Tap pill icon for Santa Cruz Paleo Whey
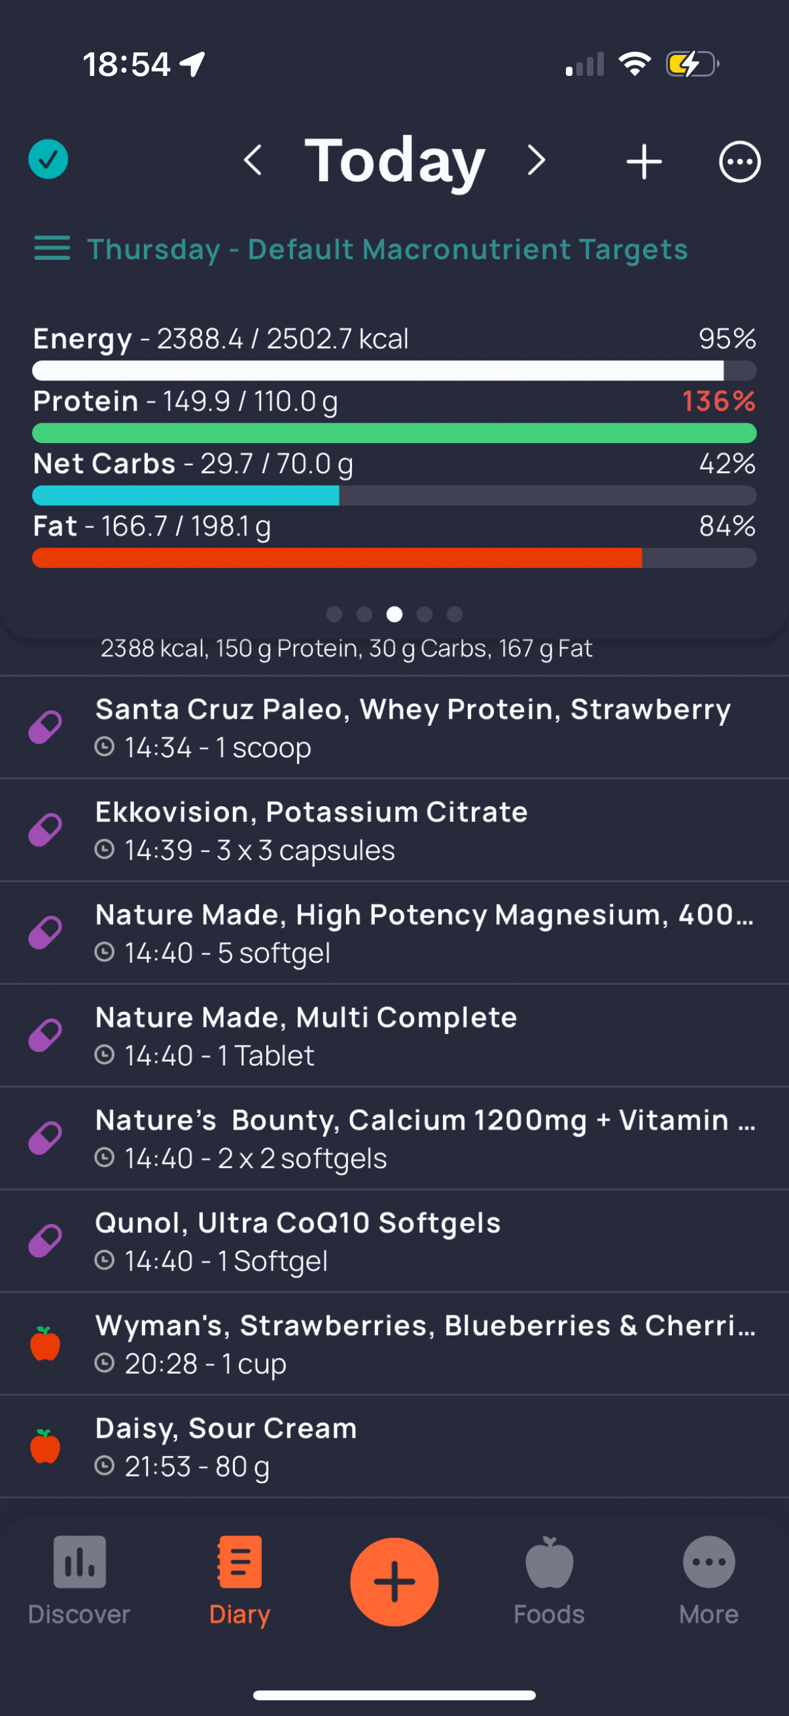 pyautogui.click(x=45, y=726)
